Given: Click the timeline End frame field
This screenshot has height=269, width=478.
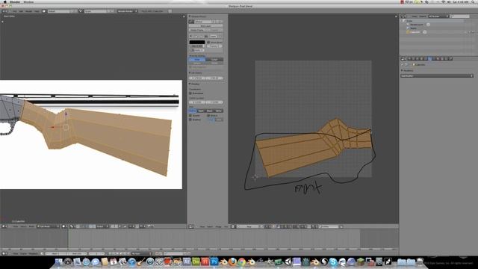Looking at the screenshot, I should coord(76,253).
